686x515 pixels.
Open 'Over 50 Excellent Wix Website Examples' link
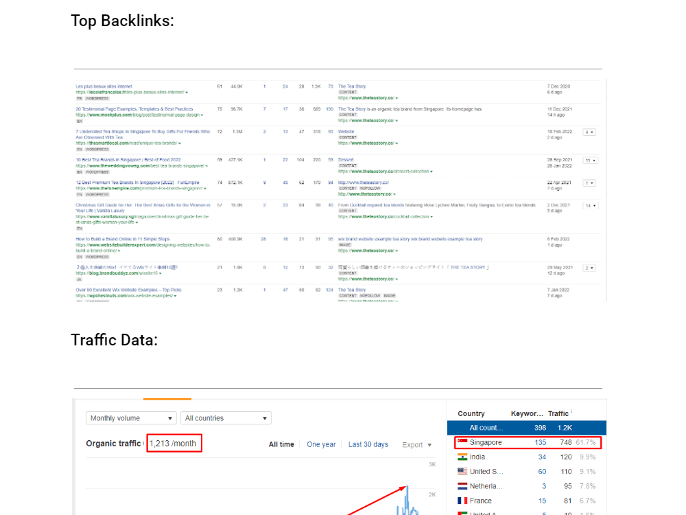128,290
